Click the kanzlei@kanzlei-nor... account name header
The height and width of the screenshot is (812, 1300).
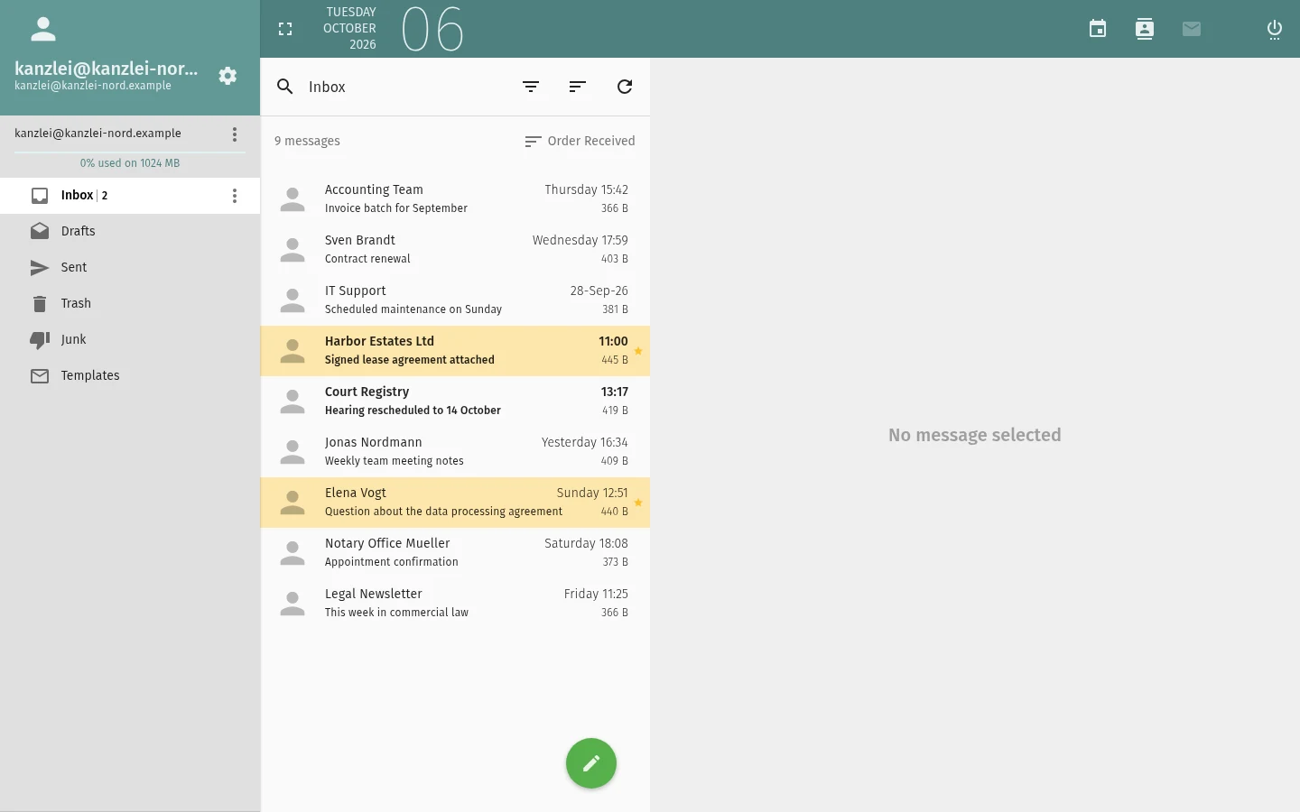click(x=107, y=69)
